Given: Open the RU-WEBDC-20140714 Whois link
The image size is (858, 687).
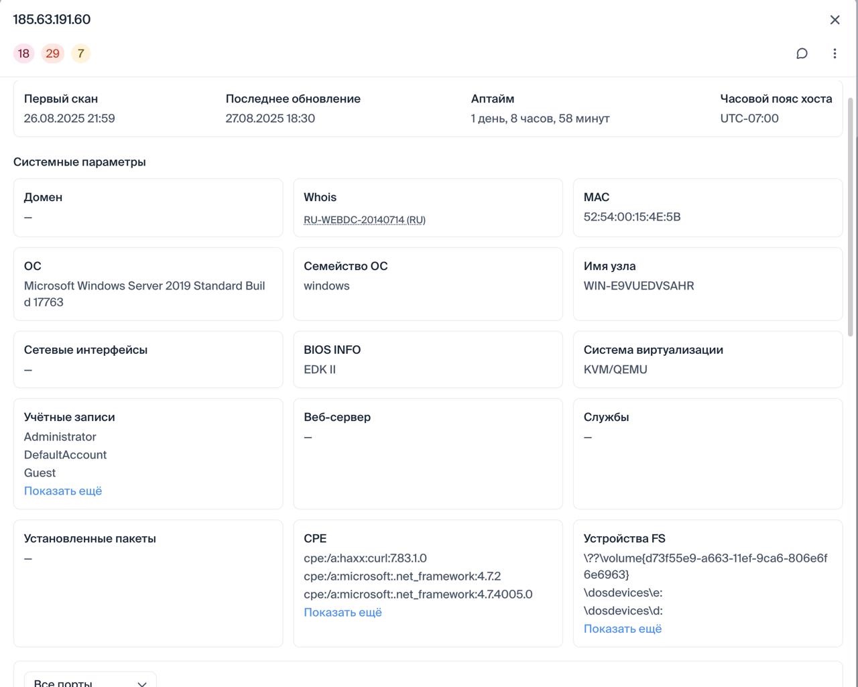Looking at the screenshot, I should 364,220.
